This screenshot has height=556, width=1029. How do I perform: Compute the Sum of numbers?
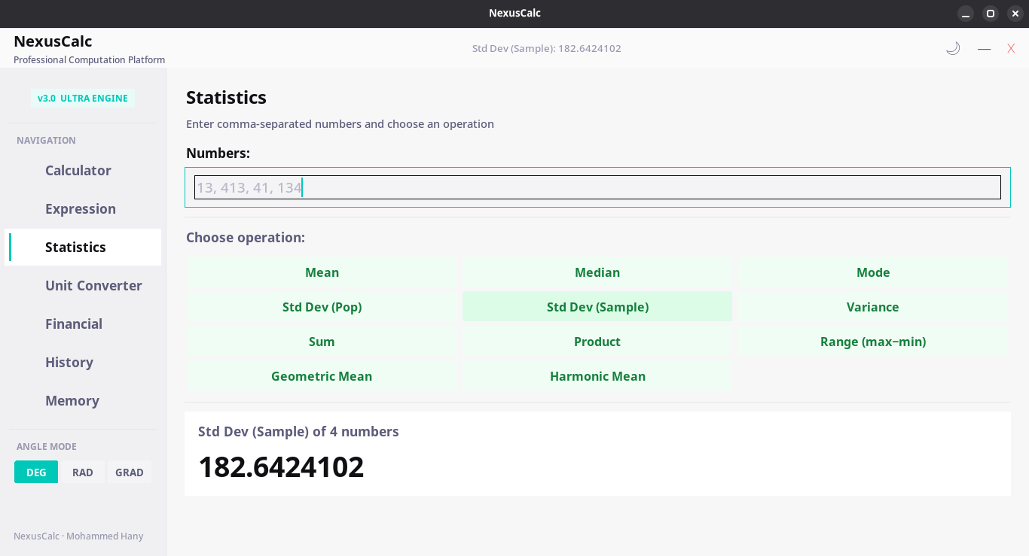[322, 342]
